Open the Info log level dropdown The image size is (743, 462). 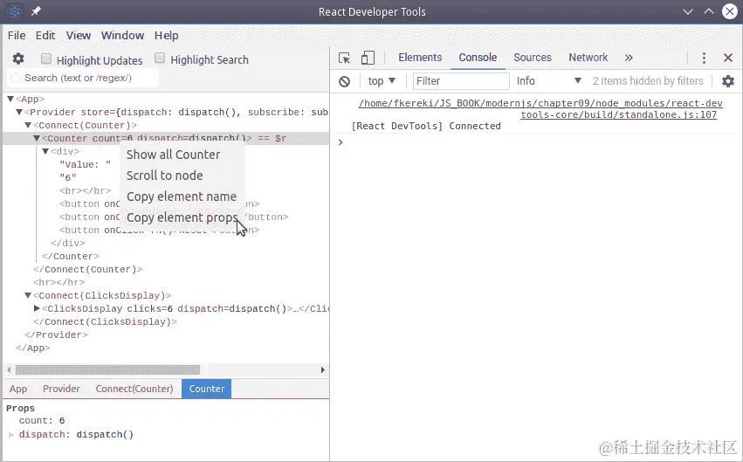[x=548, y=81]
